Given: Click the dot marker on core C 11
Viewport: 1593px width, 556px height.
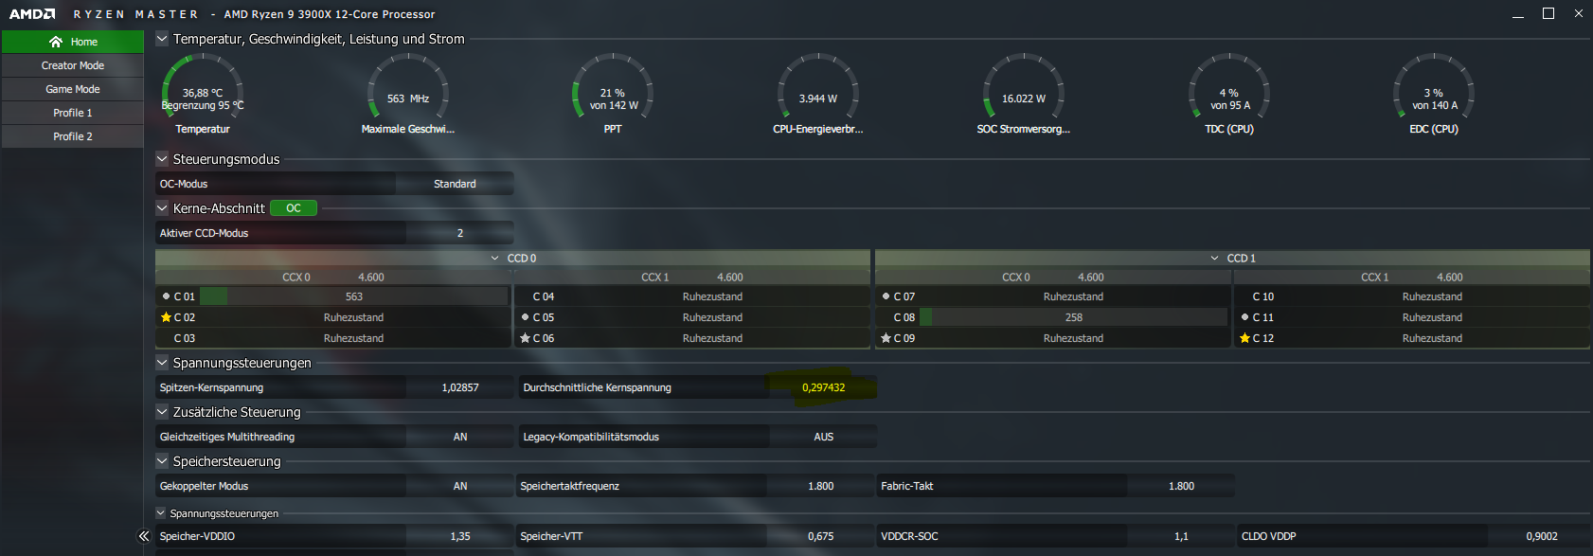Looking at the screenshot, I should [1245, 317].
